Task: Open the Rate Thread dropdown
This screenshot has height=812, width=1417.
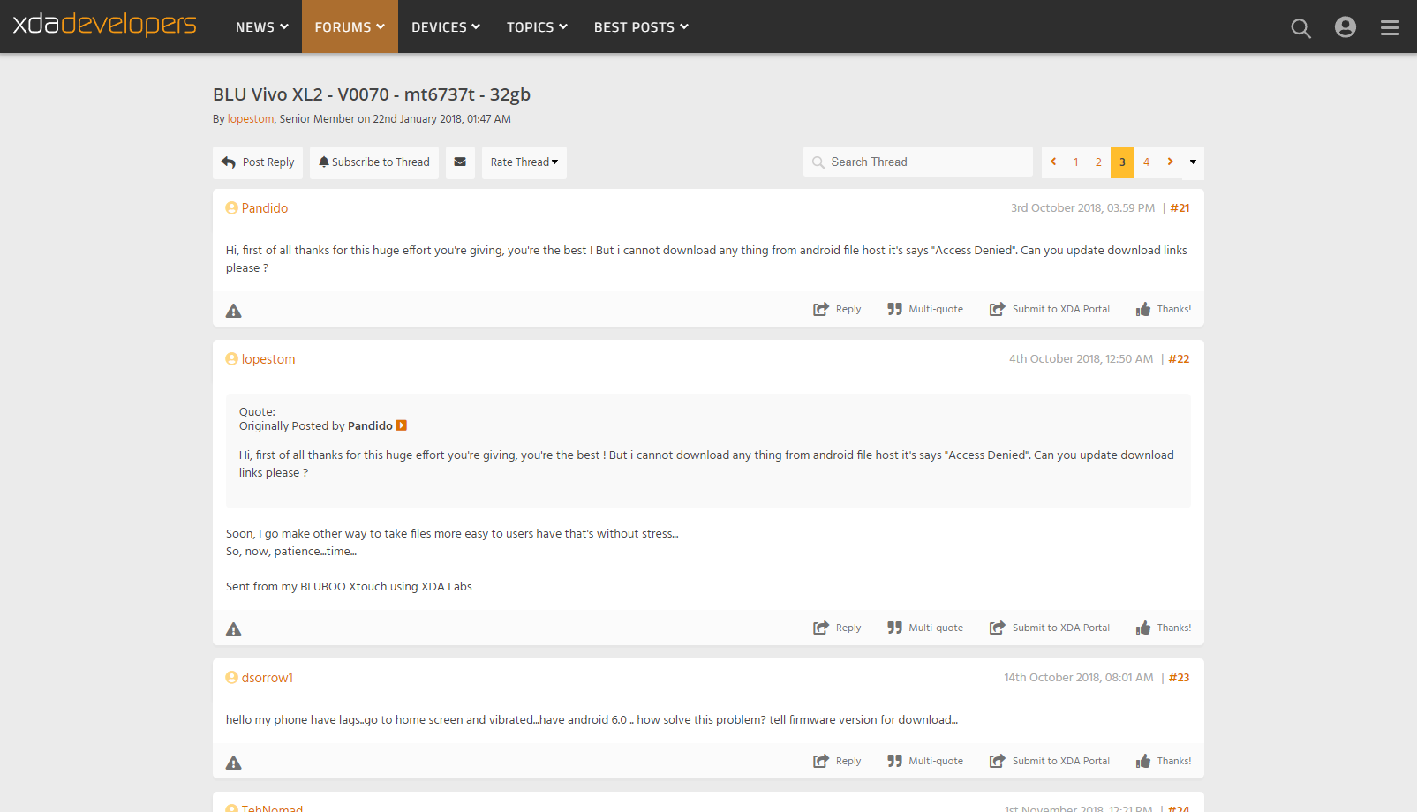Action: pyautogui.click(x=524, y=162)
